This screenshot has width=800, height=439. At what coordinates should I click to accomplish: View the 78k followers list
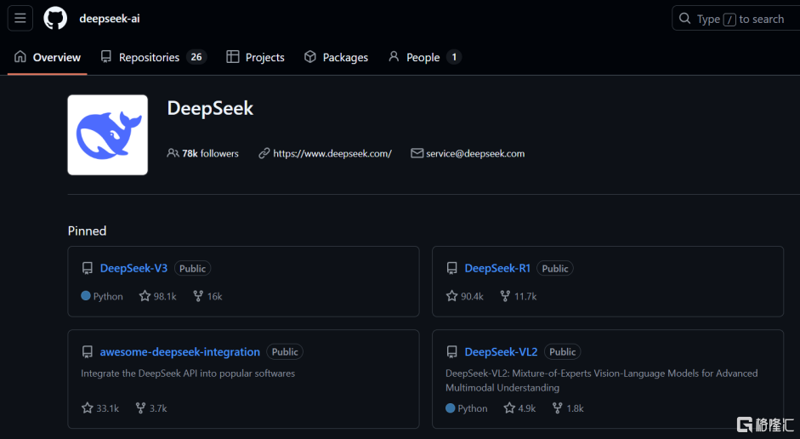202,153
